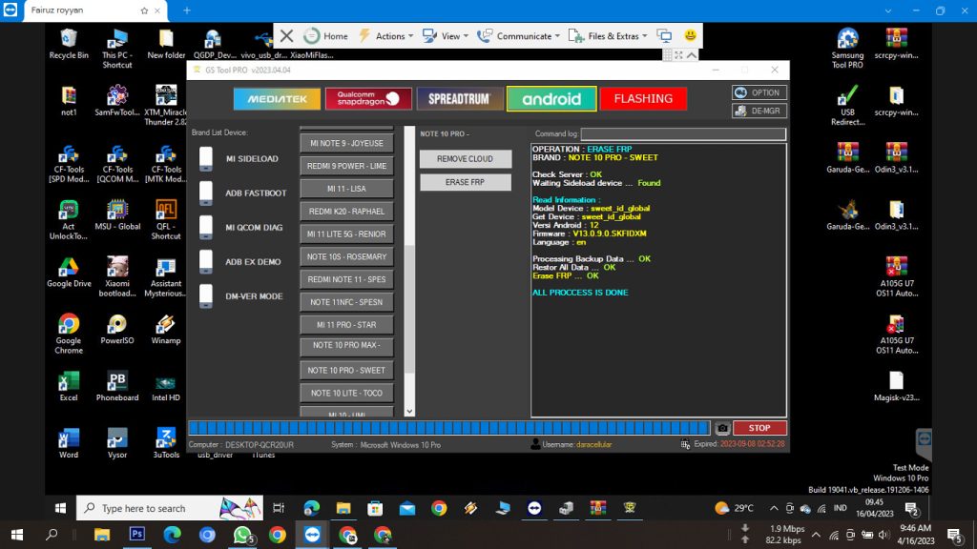Viewport: 977px width, 549px height.
Task: Open MSU - Global desktop icon
Action: pos(117,215)
